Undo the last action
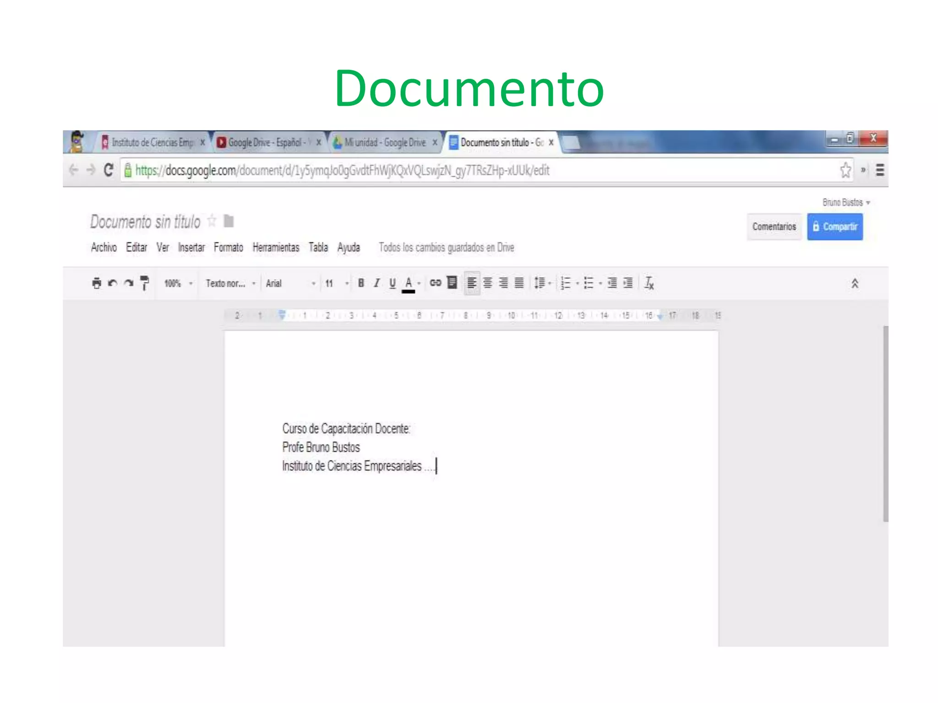The width and height of the screenshot is (938, 703). 112,283
